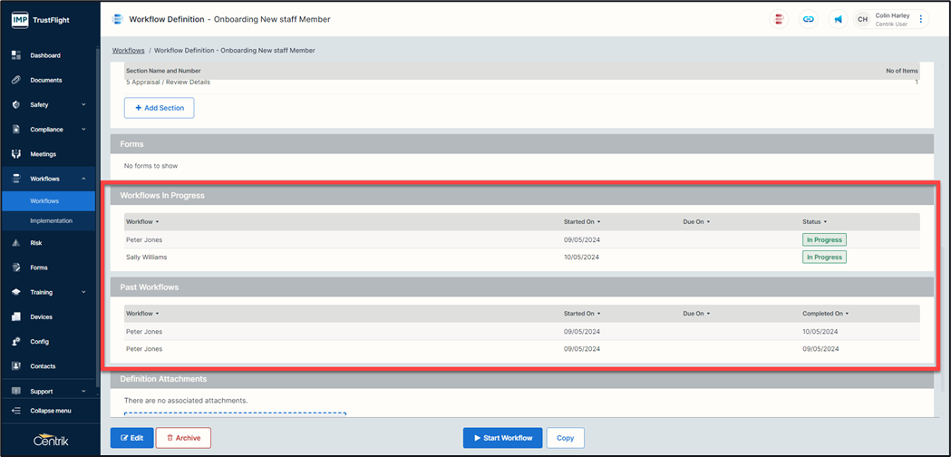951x457 pixels.
Task: Click the Documents paperclip icon
Action: pos(16,80)
